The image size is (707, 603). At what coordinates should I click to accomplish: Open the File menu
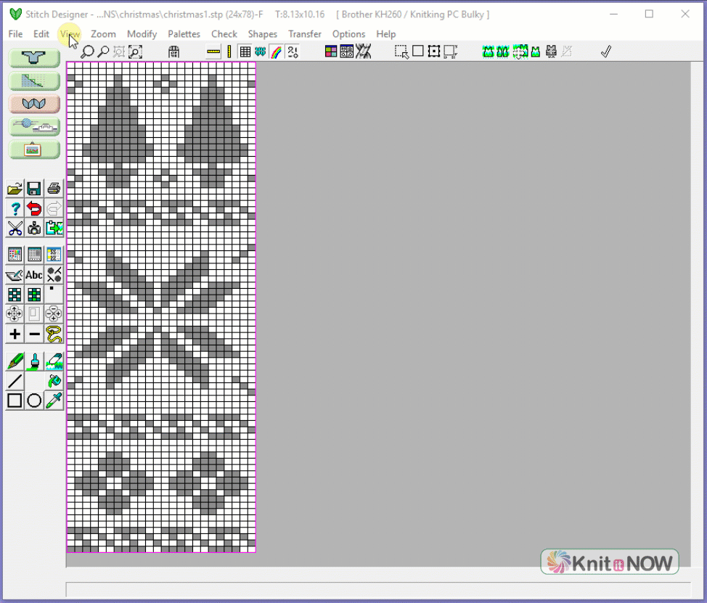pos(15,34)
